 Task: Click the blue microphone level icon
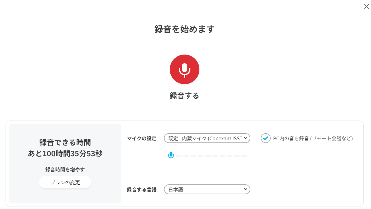[171, 156]
